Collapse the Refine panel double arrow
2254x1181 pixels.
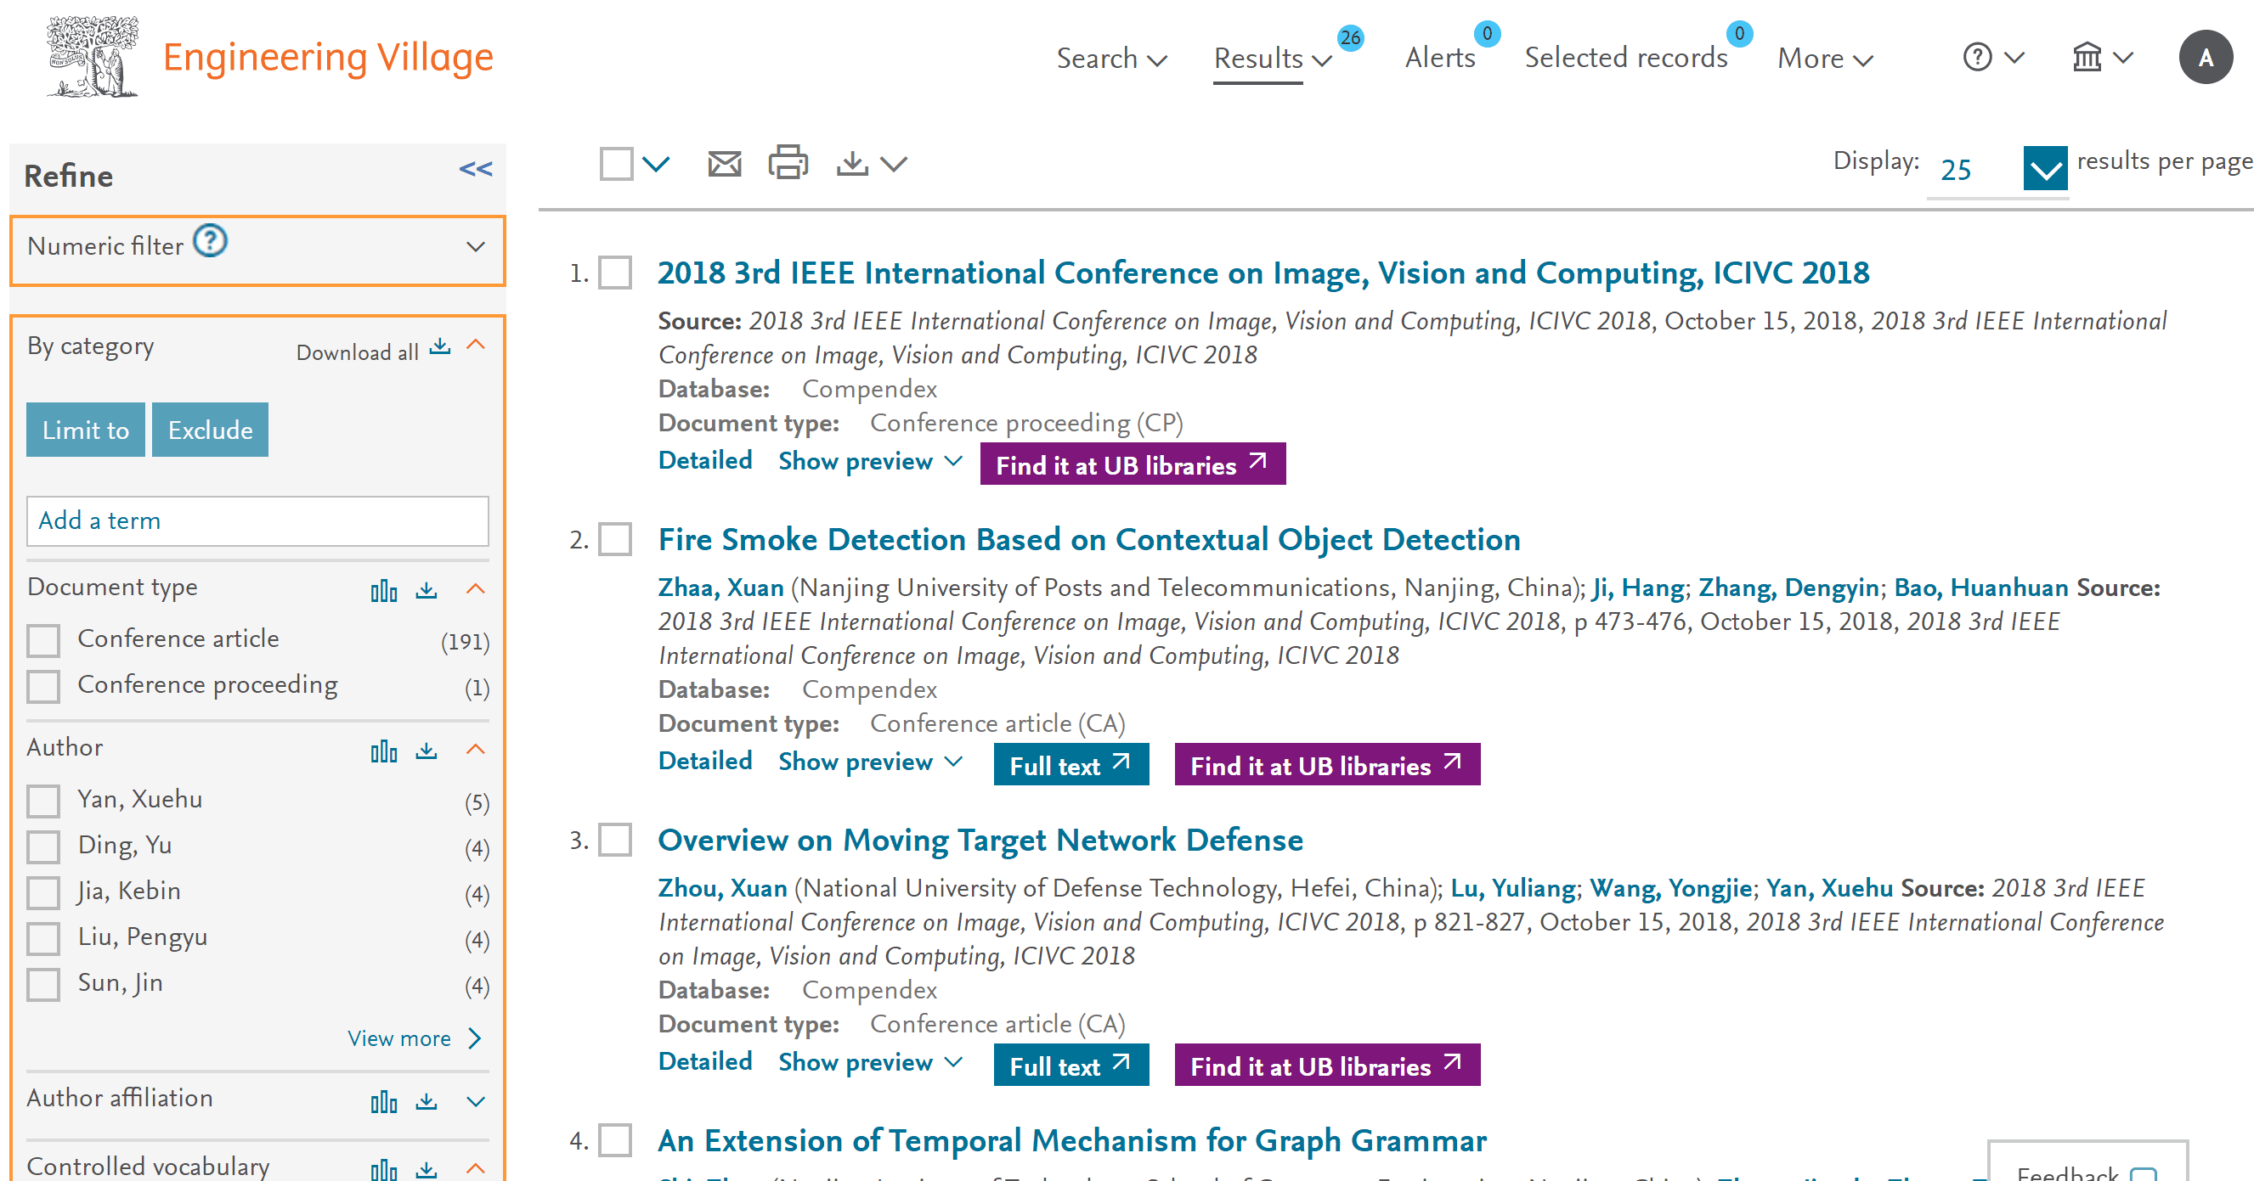coord(475,169)
